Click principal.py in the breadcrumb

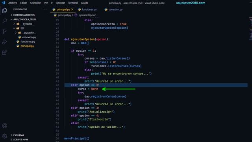[x=64, y=15]
